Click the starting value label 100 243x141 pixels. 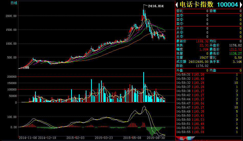pos(26,67)
